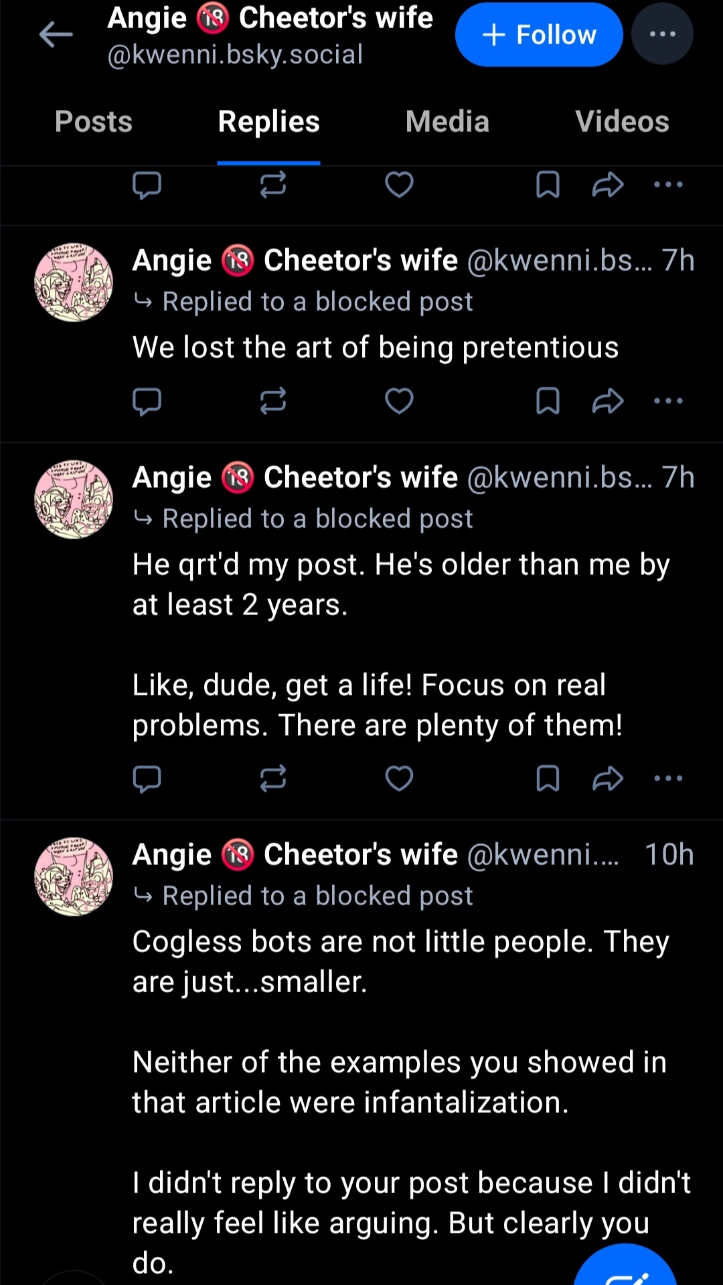Switch to the Posts tab
The height and width of the screenshot is (1285, 723).
pyautogui.click(x=94, y=122)
